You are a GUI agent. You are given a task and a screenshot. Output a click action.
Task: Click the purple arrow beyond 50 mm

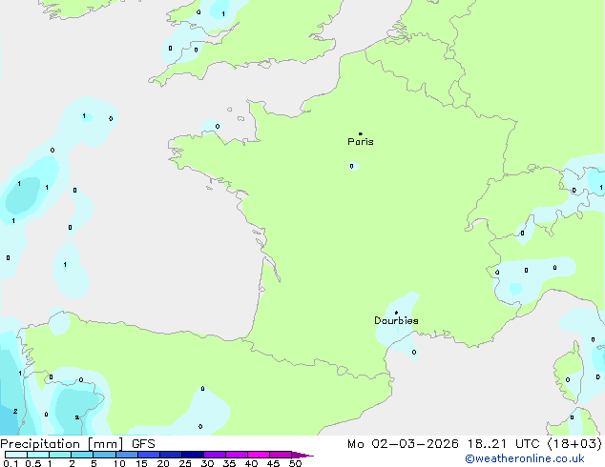[302, 455]
